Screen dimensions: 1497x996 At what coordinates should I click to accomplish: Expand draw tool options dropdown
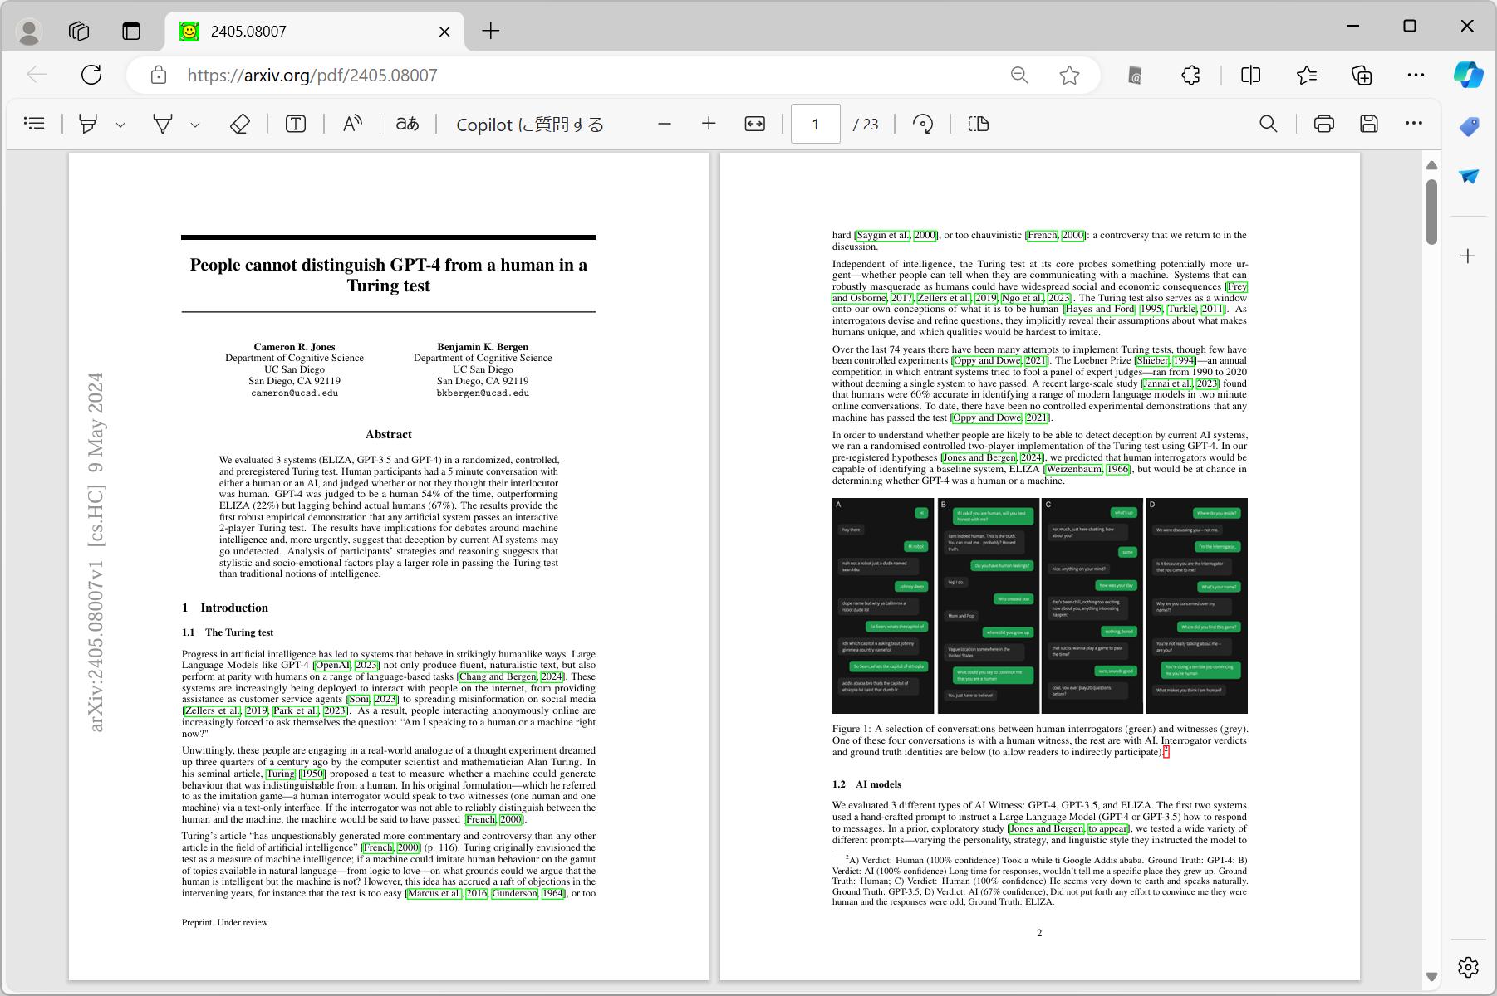195,124
